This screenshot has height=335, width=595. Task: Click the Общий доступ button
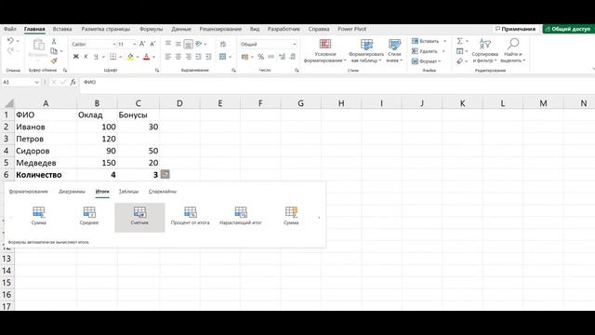coord(568,29)
